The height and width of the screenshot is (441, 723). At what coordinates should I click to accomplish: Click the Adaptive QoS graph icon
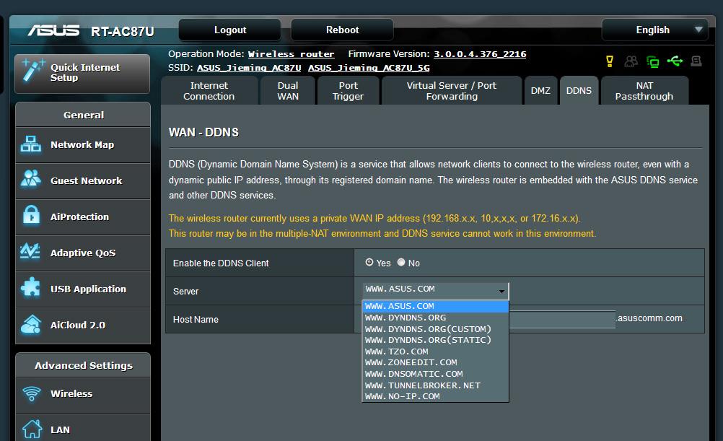(30, 251)
